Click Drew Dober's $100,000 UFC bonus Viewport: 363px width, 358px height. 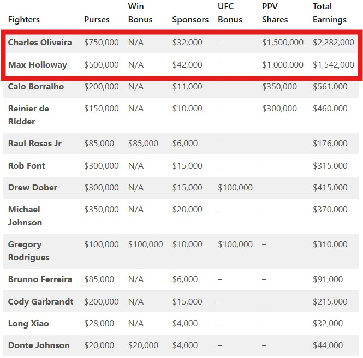pyautogui.click(x=235, y=187)
